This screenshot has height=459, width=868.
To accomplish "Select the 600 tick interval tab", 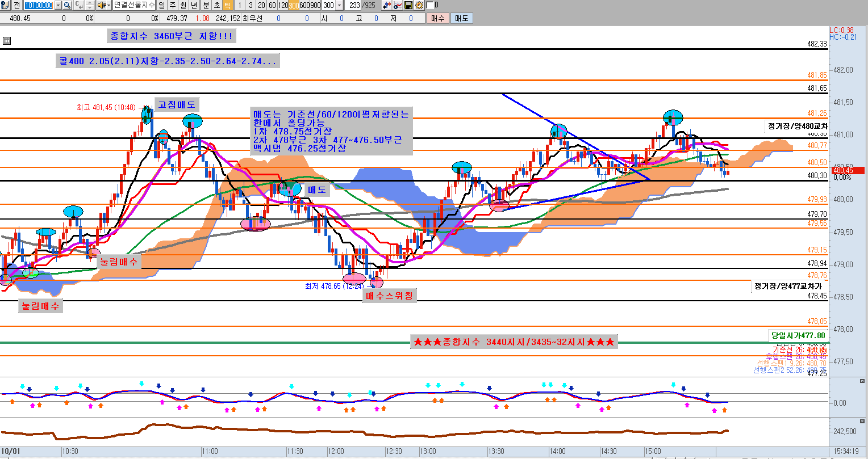I will tap(305, 5).
